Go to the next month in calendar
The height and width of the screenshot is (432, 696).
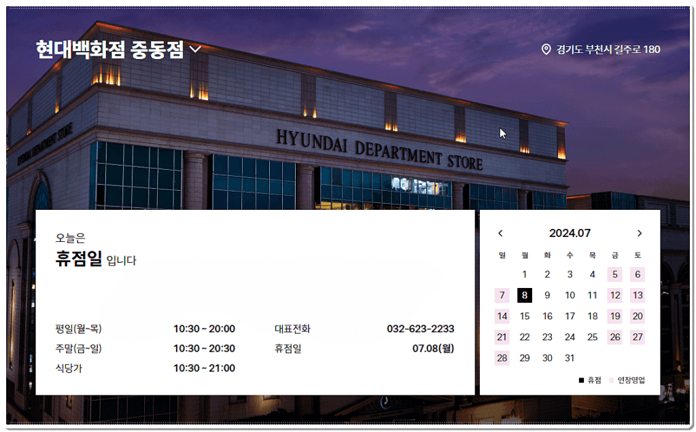(640, 233)
